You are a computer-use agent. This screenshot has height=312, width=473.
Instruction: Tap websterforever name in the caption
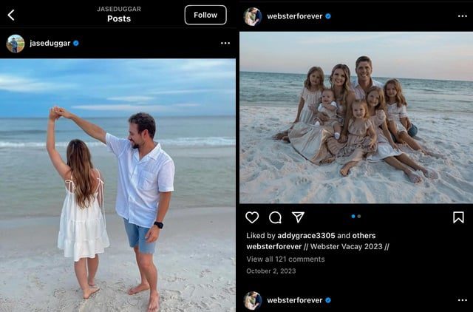(x=273, y=246)
